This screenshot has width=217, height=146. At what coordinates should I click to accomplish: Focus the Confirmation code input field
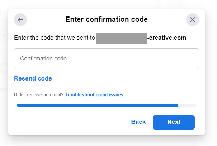107,59
